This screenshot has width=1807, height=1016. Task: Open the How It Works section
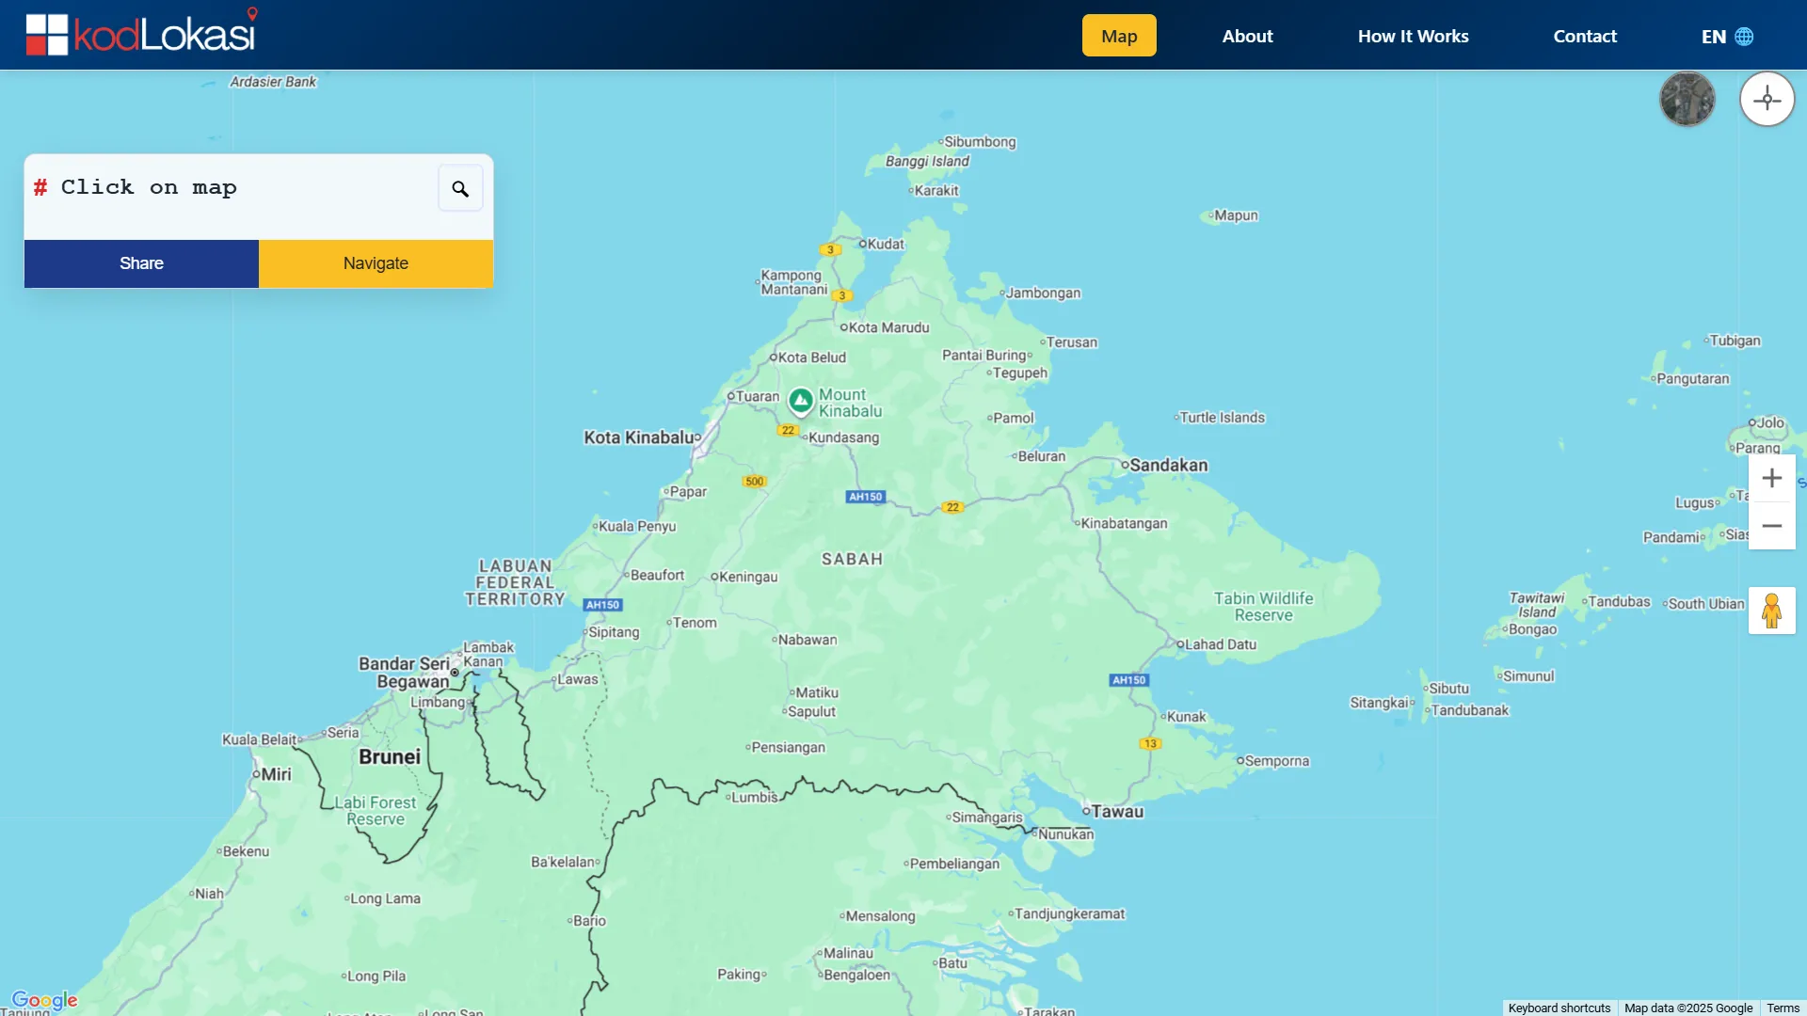click(x=1414, y=36)
